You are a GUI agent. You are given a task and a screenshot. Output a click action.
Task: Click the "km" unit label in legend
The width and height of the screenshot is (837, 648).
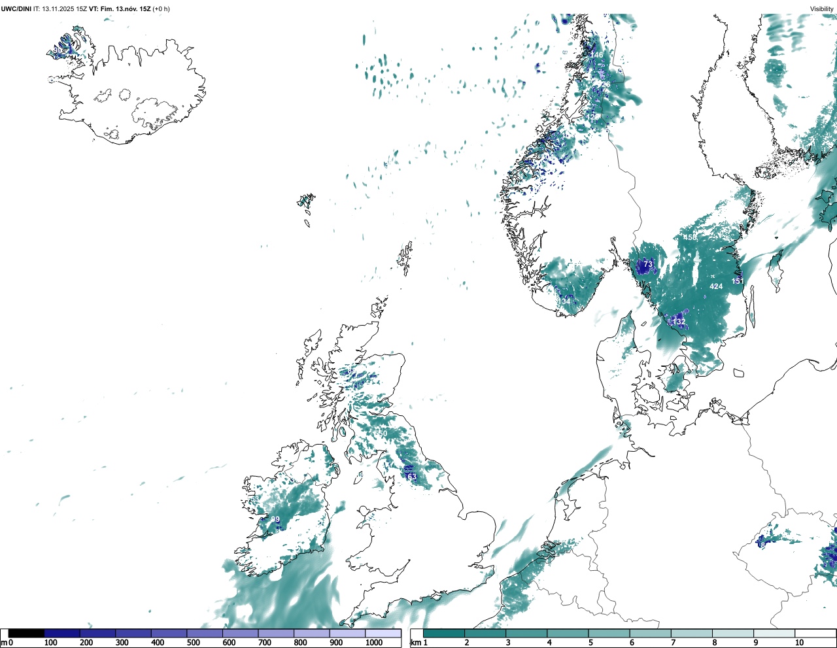tap(415, 643)
